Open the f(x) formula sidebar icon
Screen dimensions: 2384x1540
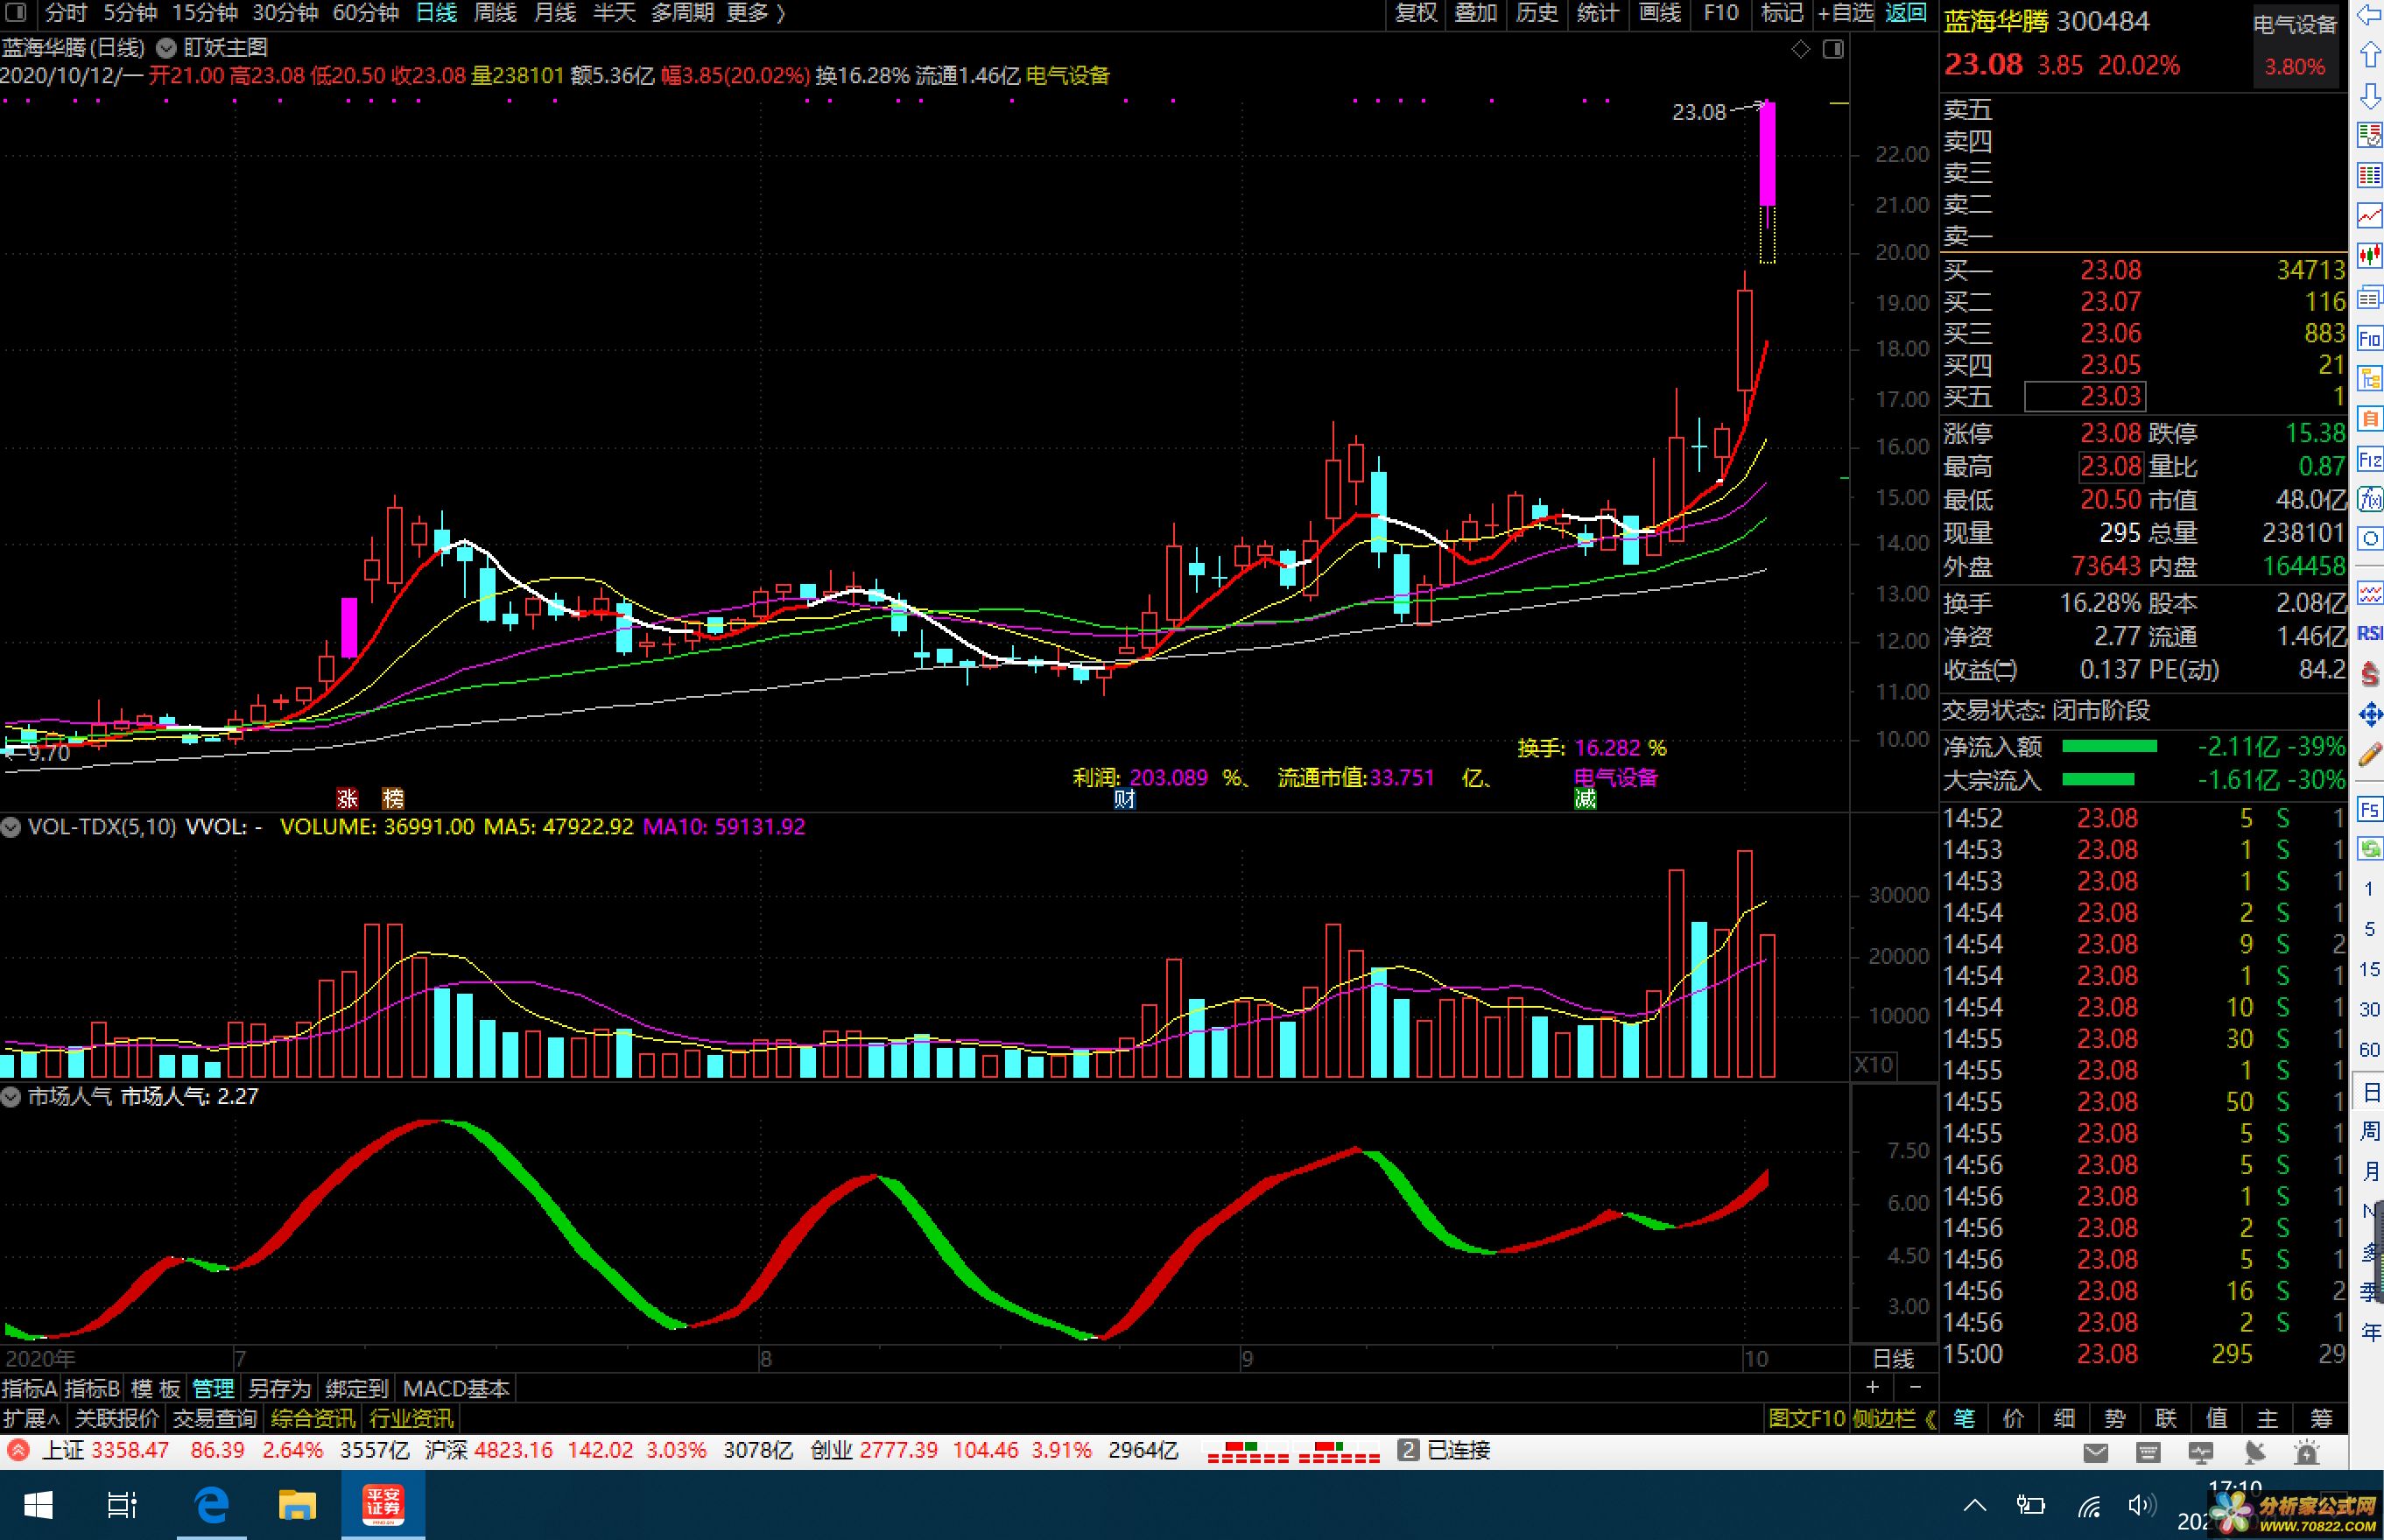2369,499
